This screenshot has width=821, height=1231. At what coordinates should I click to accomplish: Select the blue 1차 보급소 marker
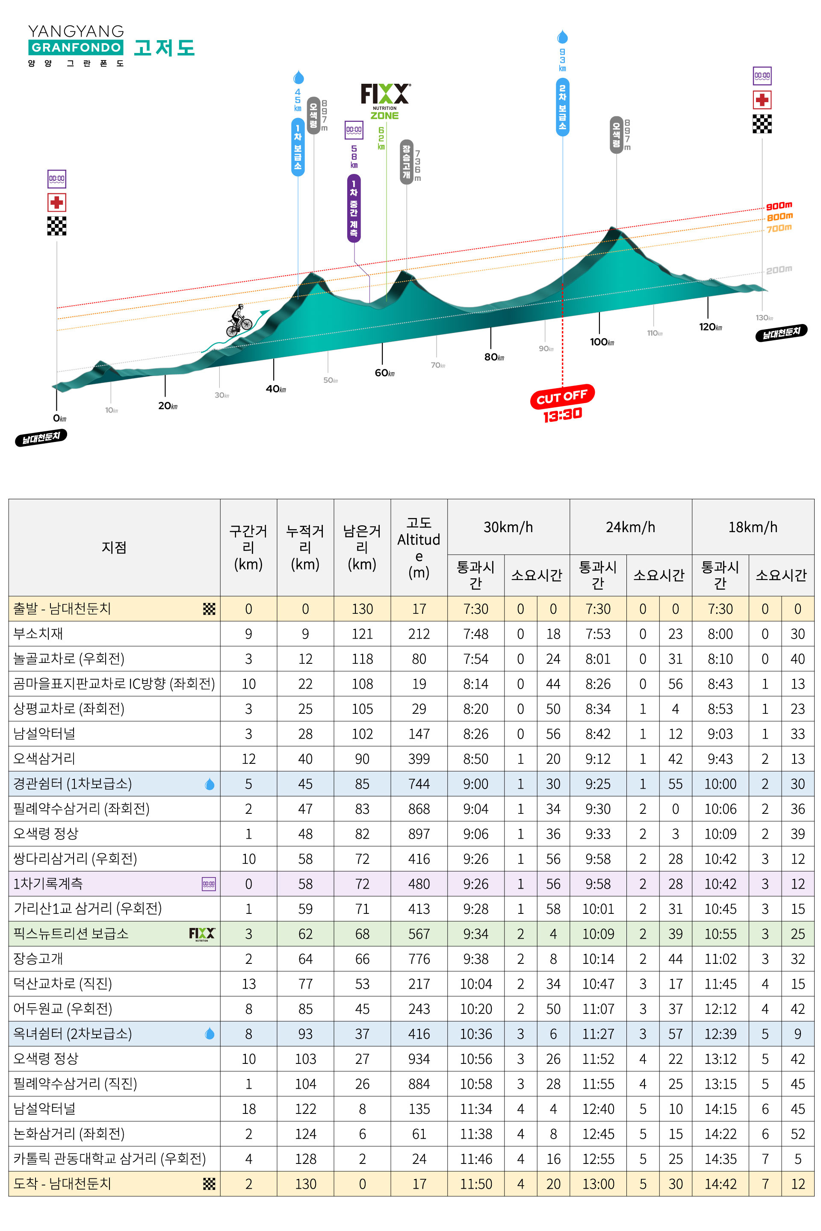298,147
